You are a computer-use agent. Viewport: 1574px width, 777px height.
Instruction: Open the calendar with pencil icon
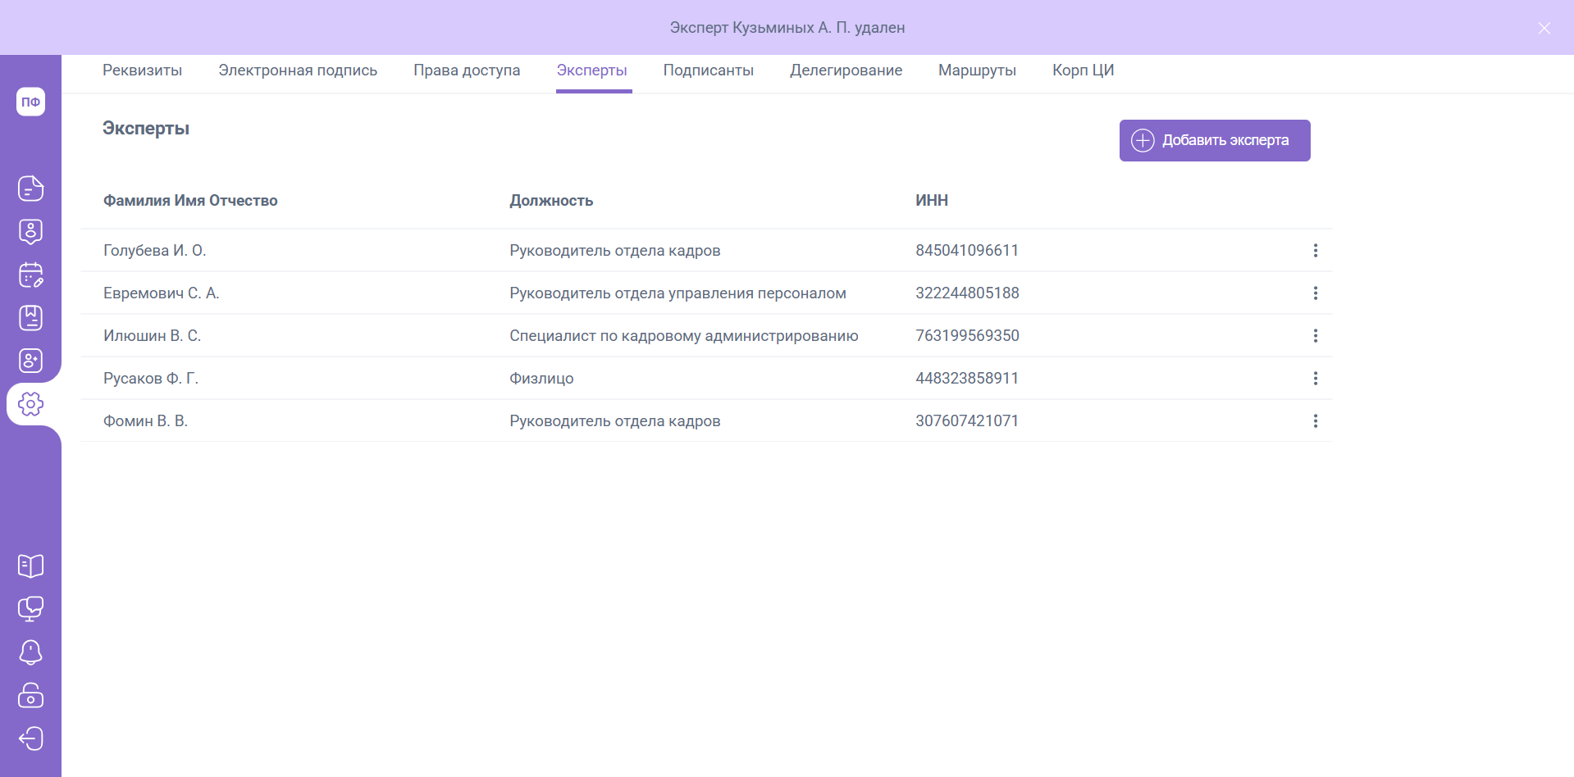tap(30, 275)
